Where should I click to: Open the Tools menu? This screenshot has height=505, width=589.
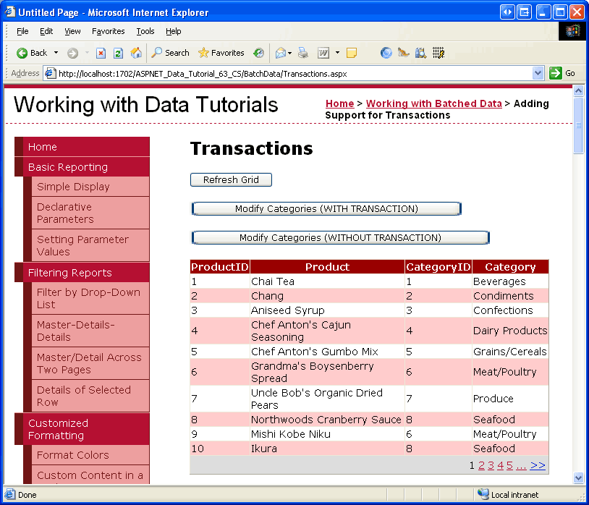tap(145, 31)
